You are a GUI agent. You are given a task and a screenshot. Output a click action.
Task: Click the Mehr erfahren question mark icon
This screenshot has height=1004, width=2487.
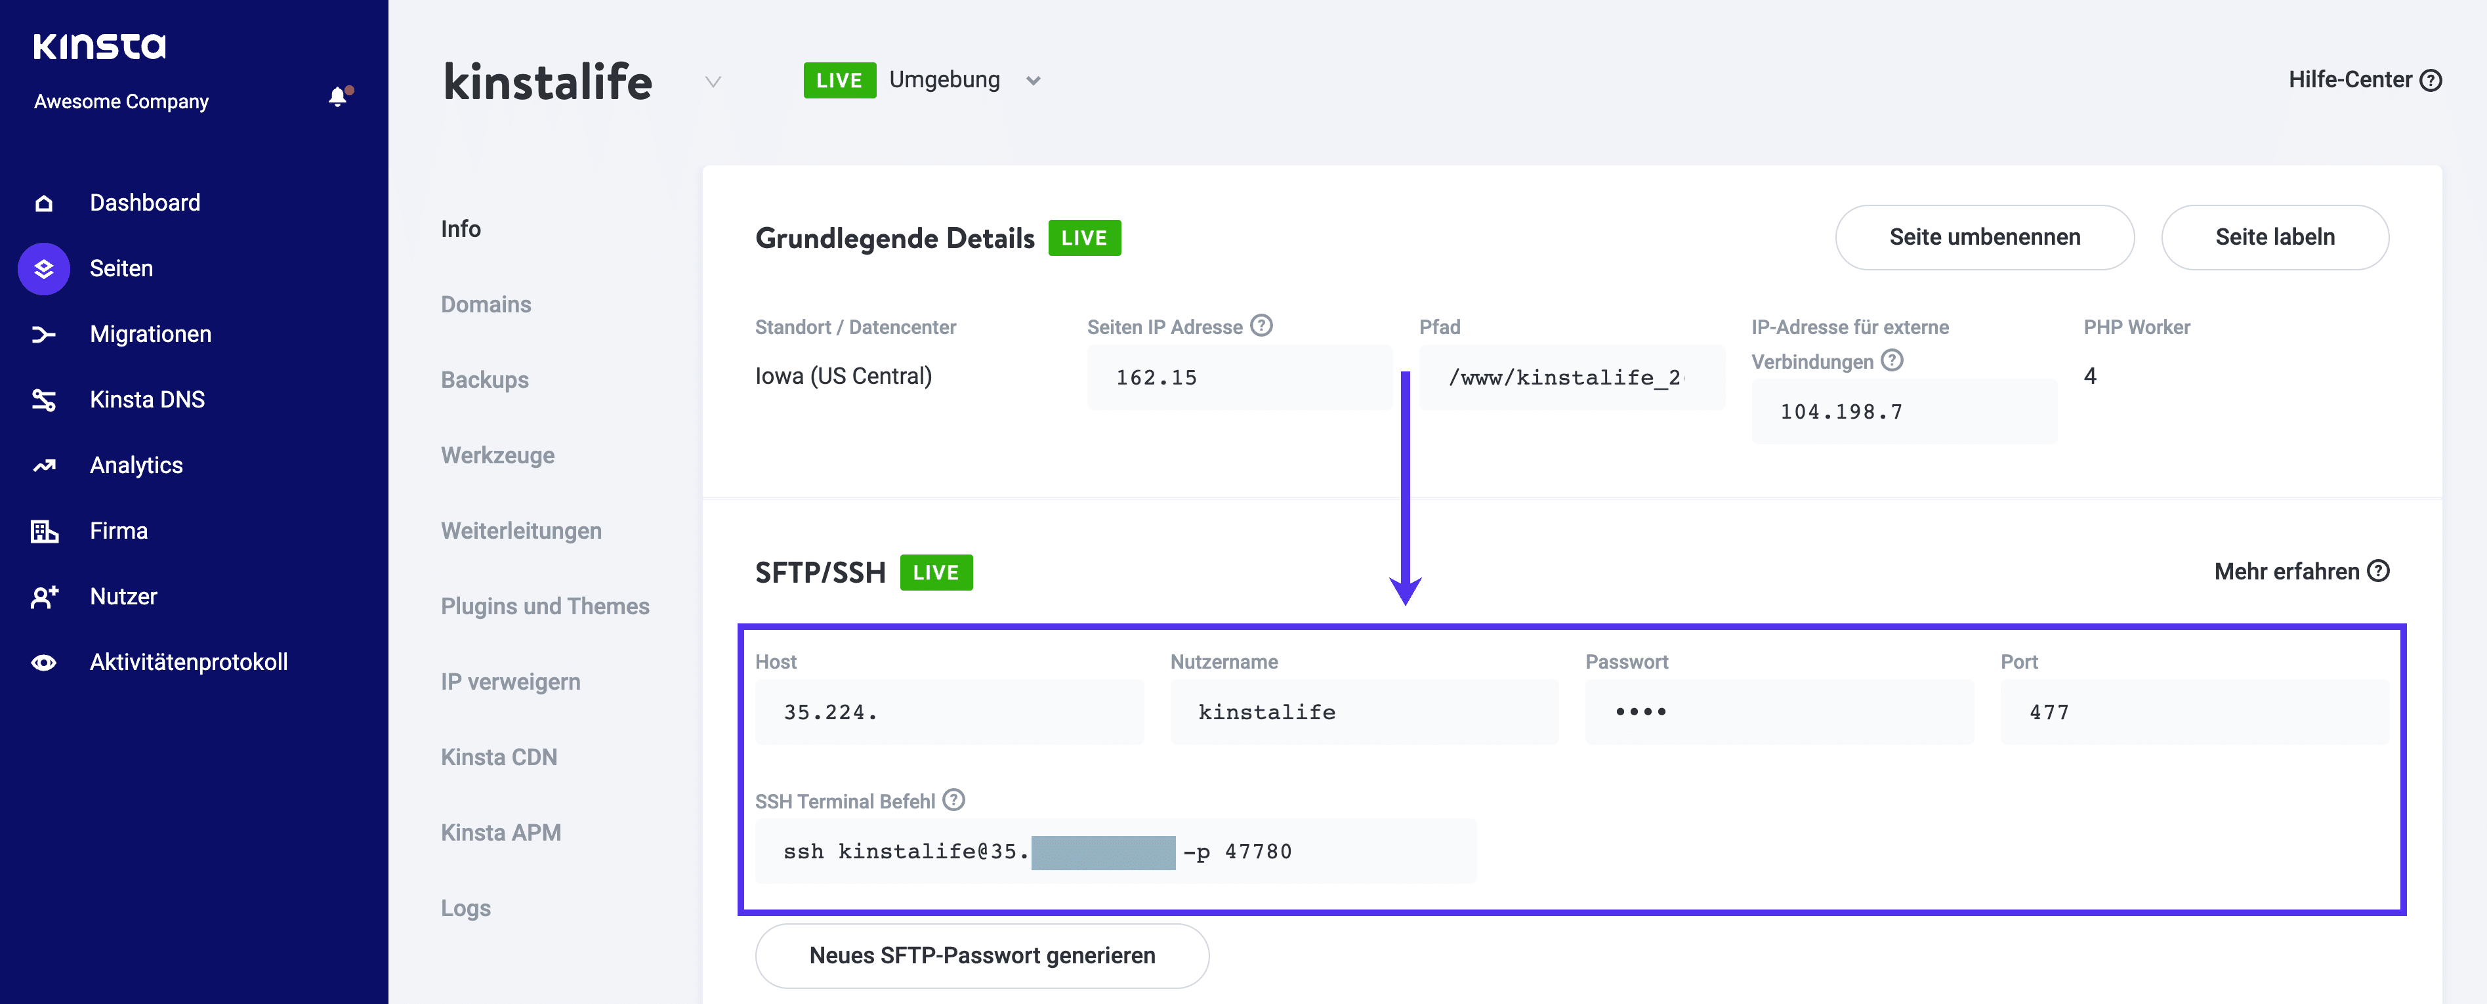[x=2379, y=572]
